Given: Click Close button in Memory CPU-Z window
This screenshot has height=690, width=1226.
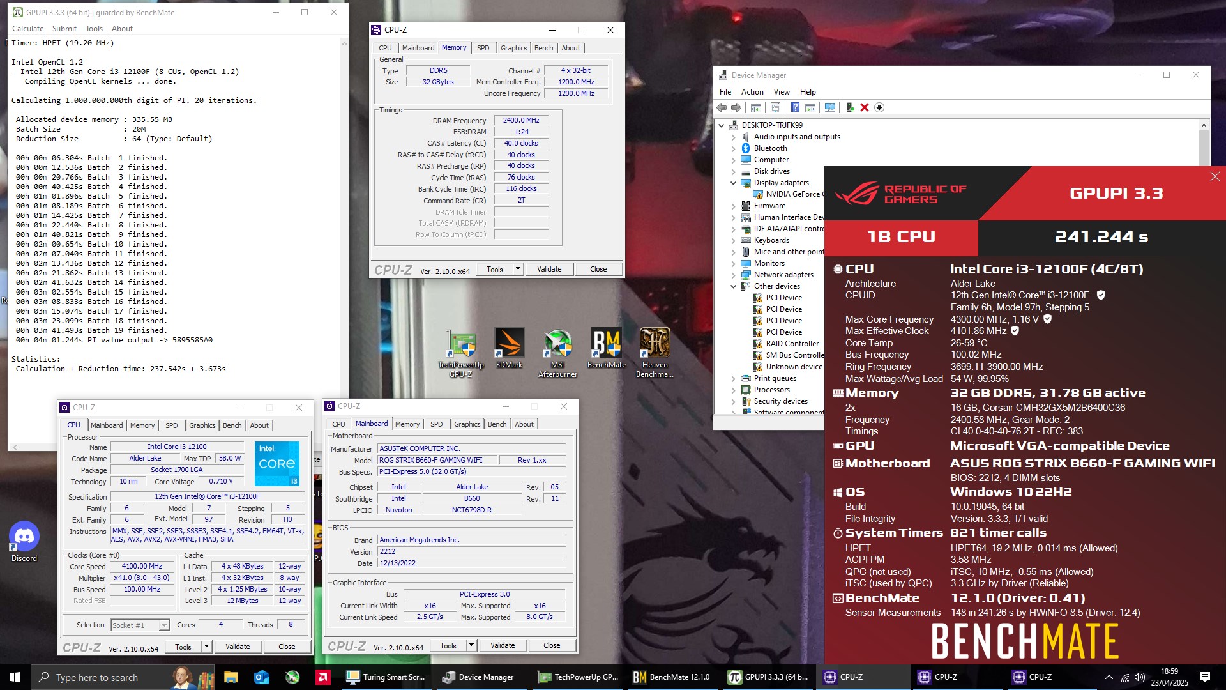Looking at the screenshot, I should pyautogui.click(x=598, y=269).
